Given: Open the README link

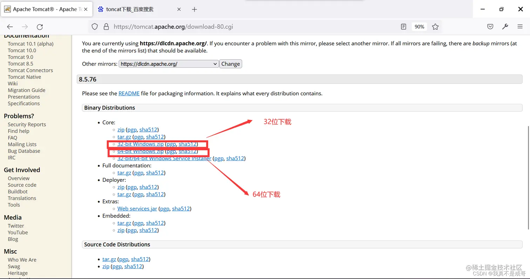Looking at the screenshot, I should [129, 94].
